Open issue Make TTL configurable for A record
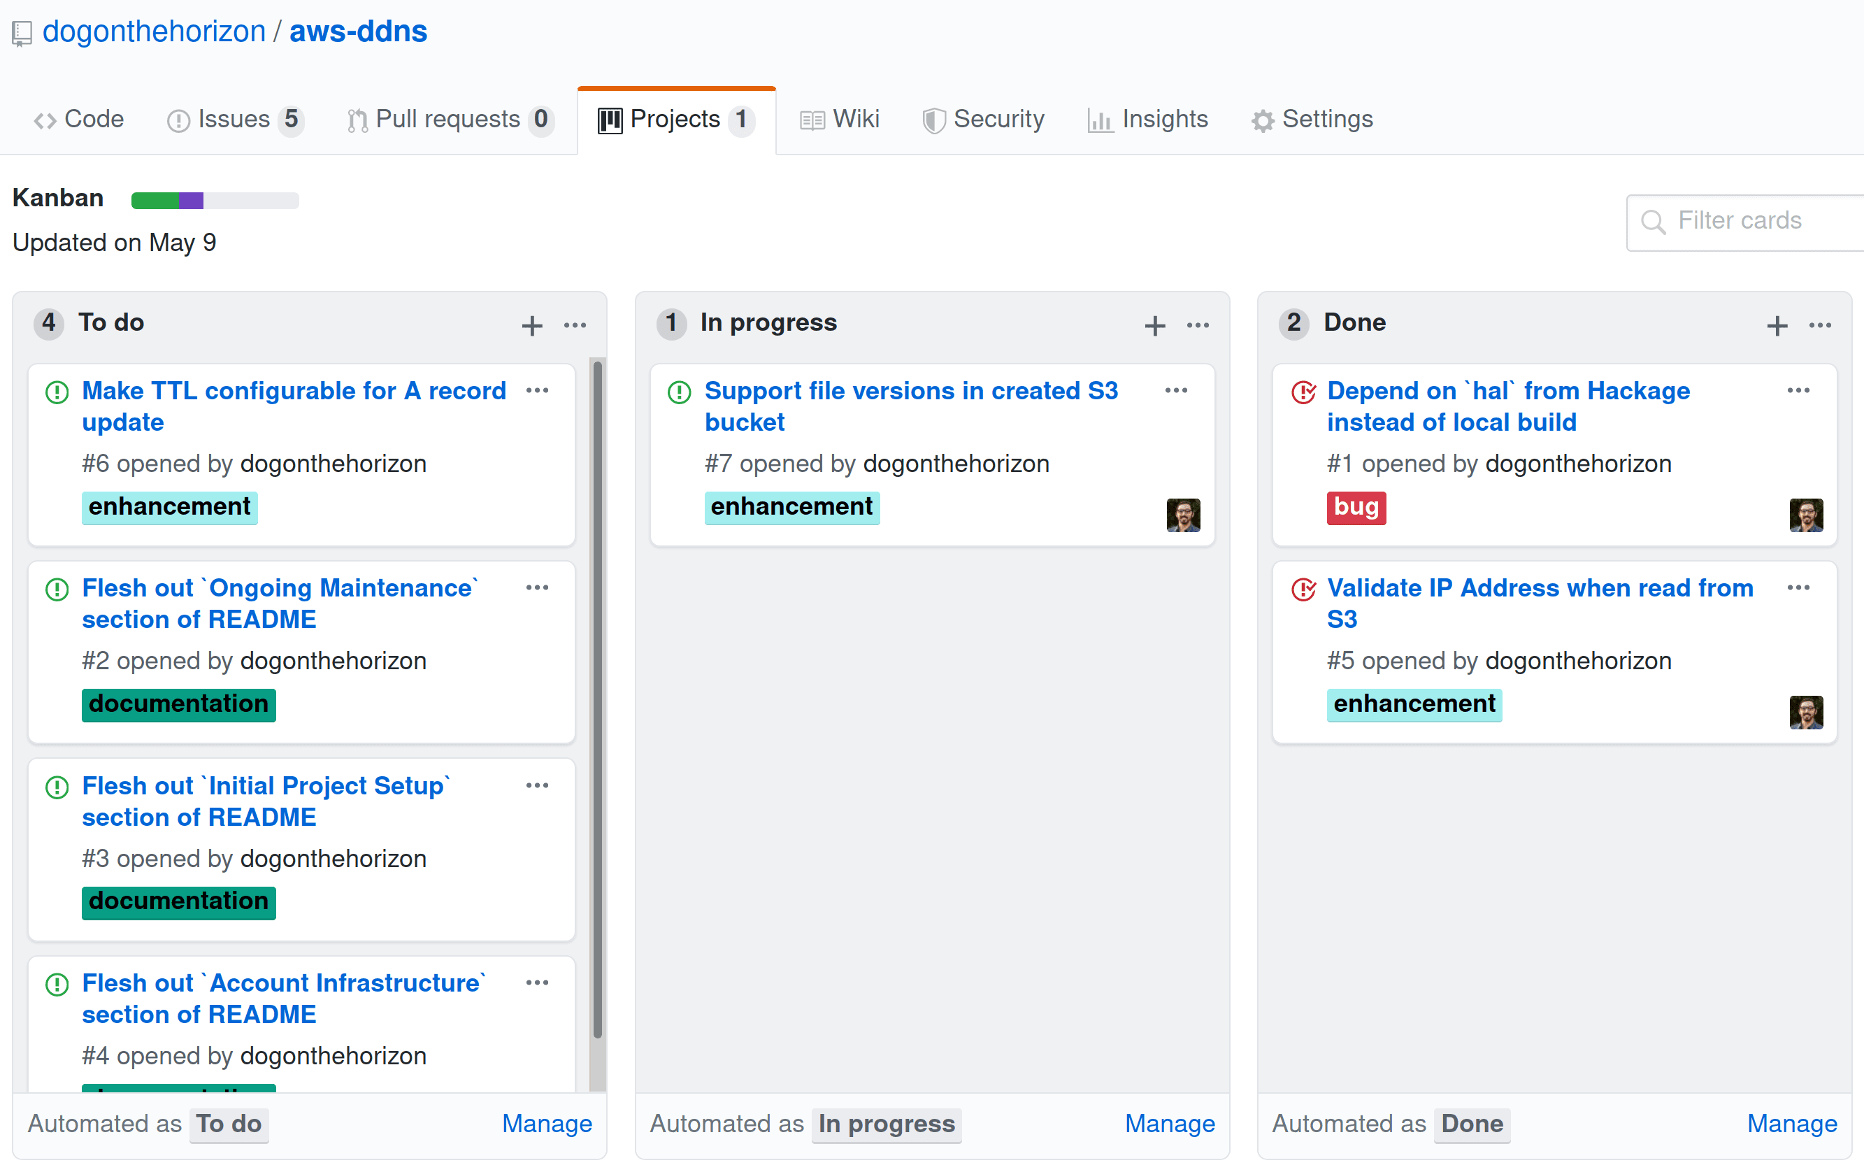Screen dimensions: 1864x1172 pos(294,406)
